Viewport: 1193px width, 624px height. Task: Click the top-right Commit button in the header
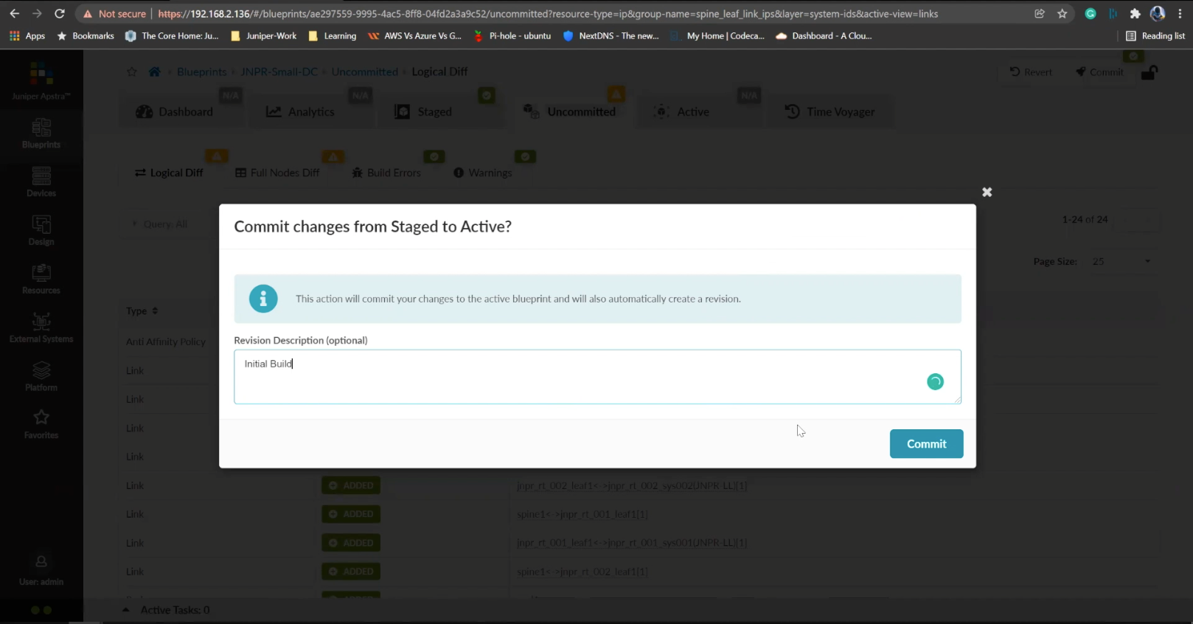tap(1099, 72)
